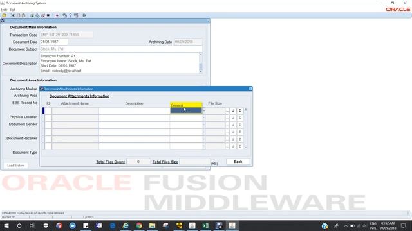Open Excel from the taskbar
The width and height of the screenshot is (412, 231).
click(205, 225)
